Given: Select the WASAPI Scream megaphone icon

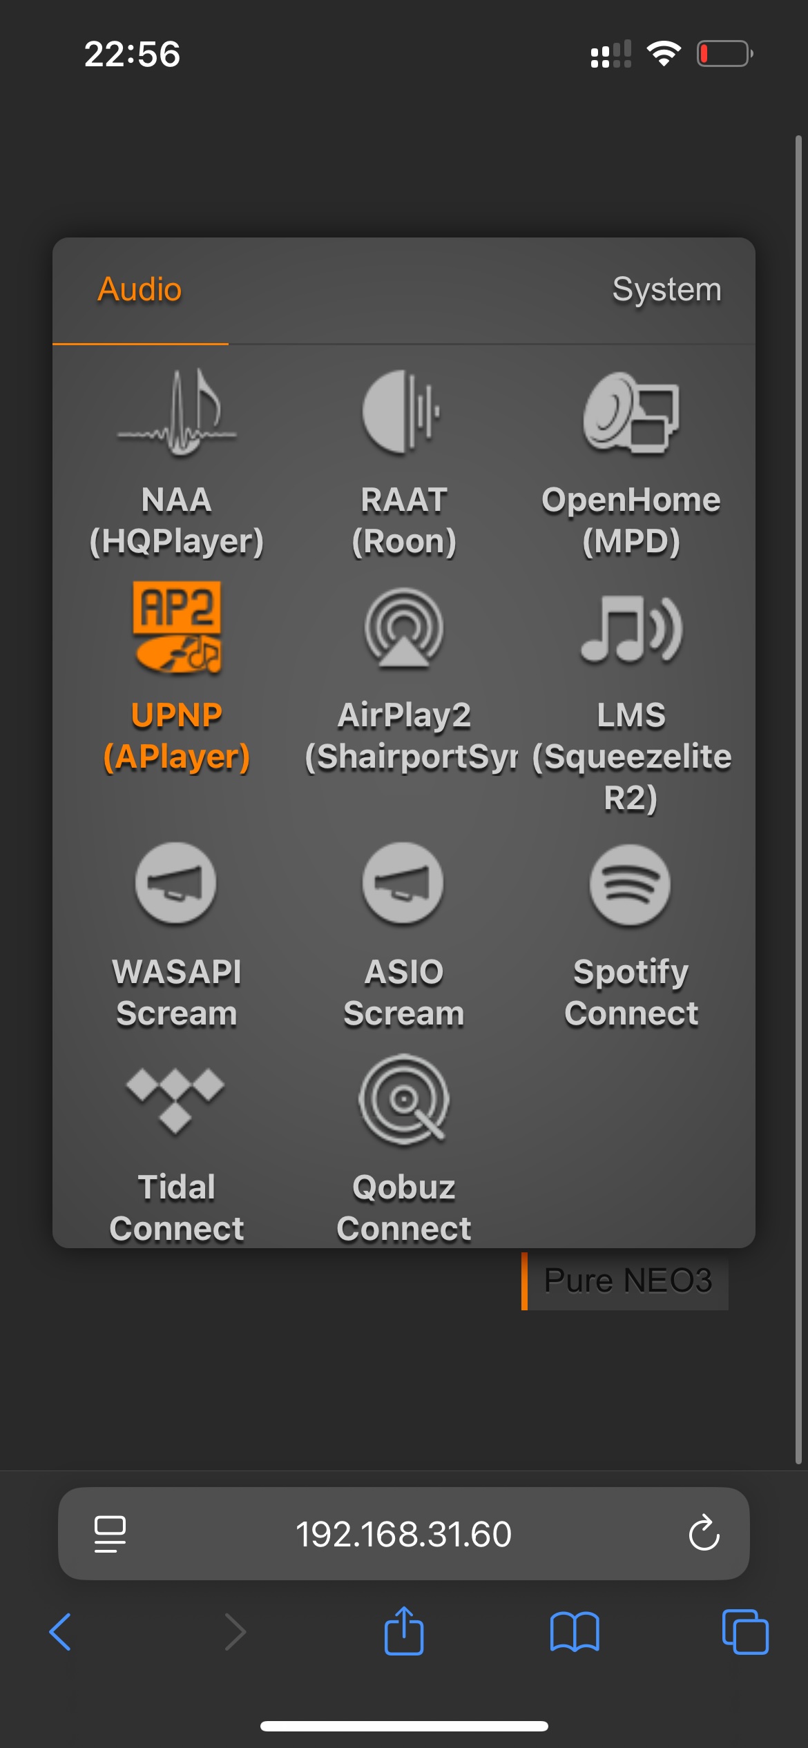Looking at the screenshot, I should pos(176,883).
